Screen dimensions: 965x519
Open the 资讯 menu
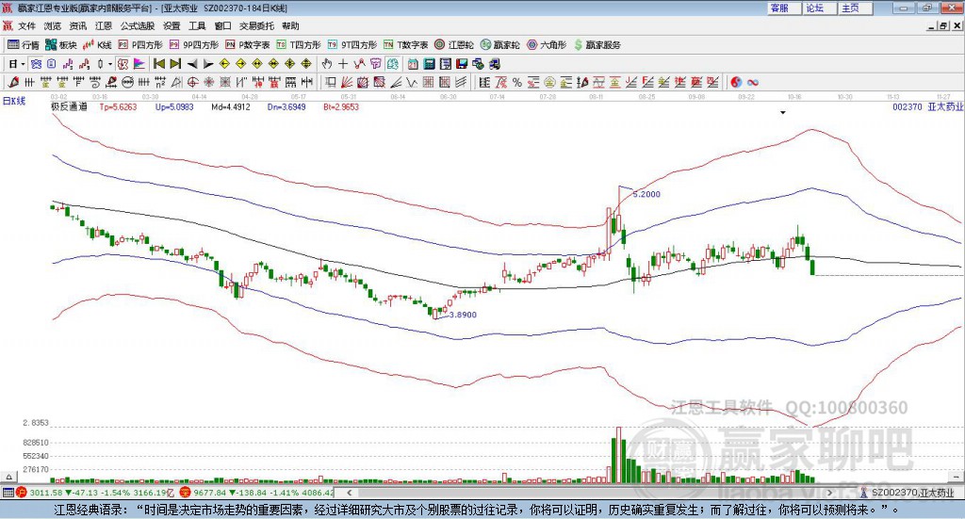78,25
